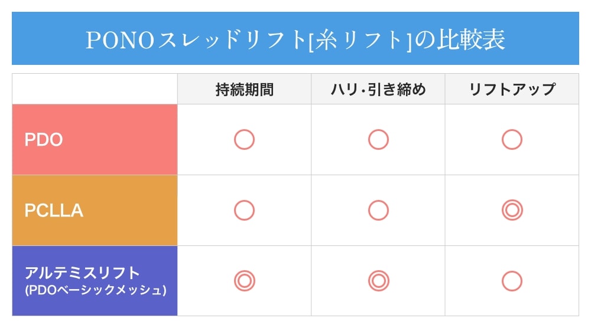Viewport: 591px width, 328px height.
Task: Click the PCLLA ハリ·引き締め circle icon
Action: [x=378, y=211]
